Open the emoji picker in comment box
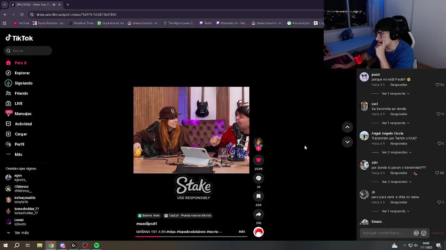Viewport: 446px width, 250px height. pyautogui.click(x=424, y=233)
